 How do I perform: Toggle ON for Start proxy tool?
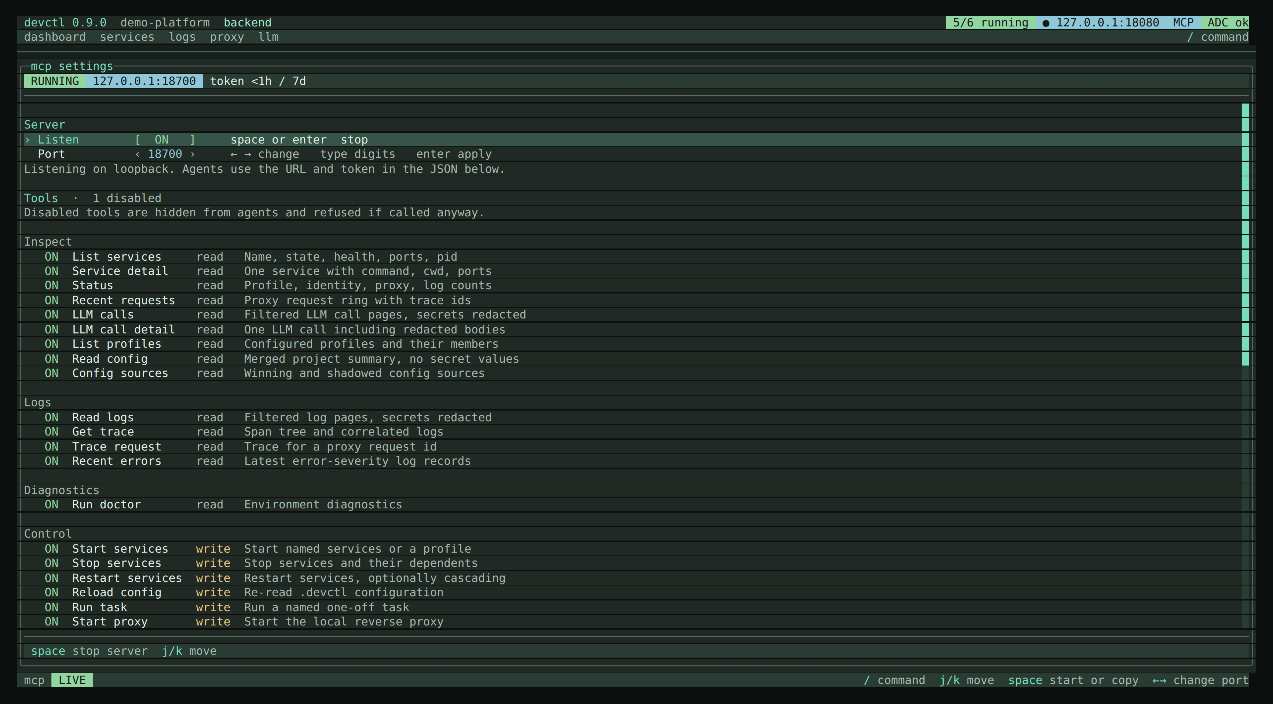pos(51,622)
